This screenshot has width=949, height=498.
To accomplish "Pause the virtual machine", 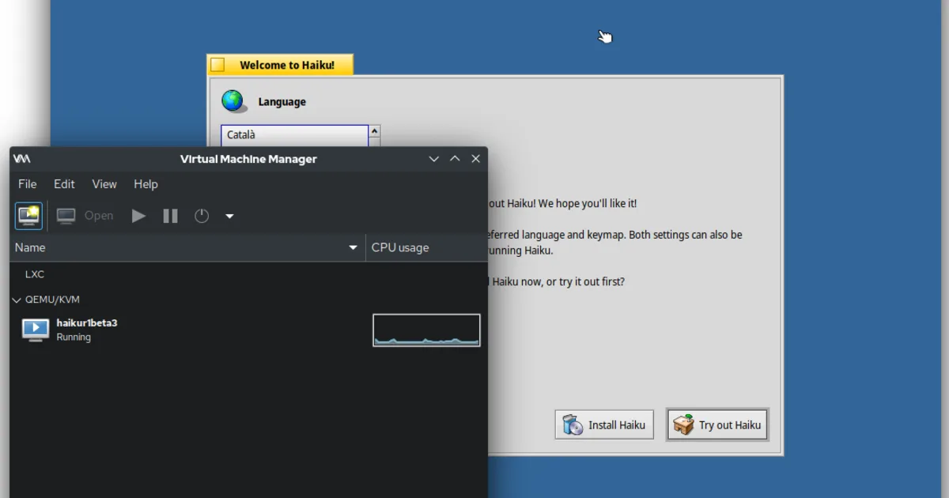I will [x=170, y=216].
